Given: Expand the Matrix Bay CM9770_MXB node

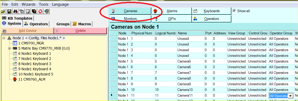Looking at the screenshot, I should click(x=10, y=49).
